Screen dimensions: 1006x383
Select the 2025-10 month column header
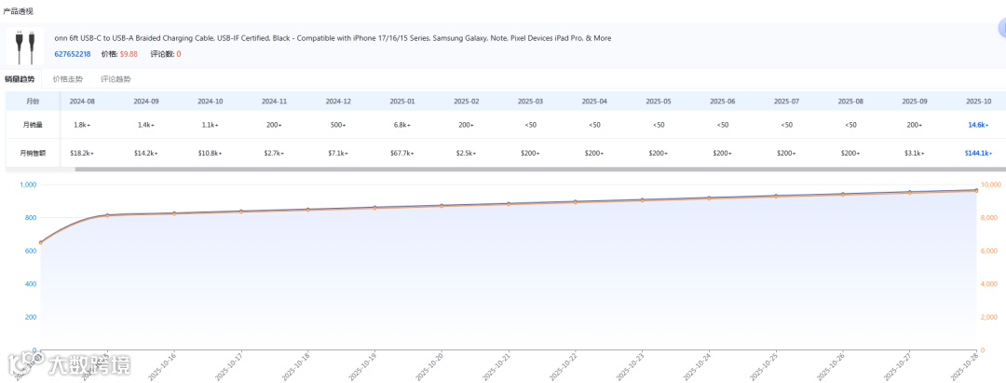pyautogui.click(x=979, y=102)
